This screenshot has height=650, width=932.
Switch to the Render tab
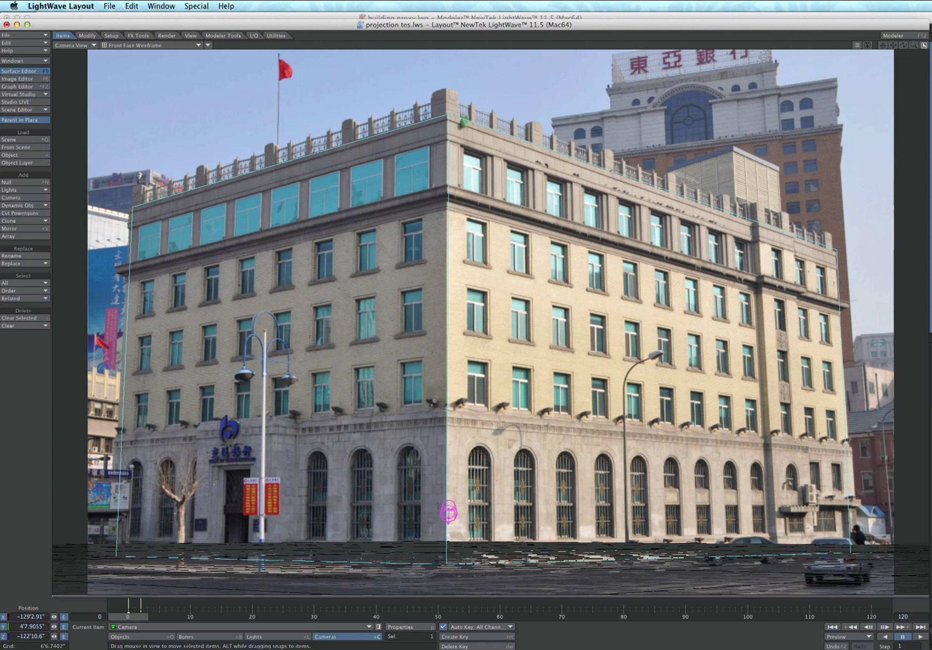coord(167,36)
